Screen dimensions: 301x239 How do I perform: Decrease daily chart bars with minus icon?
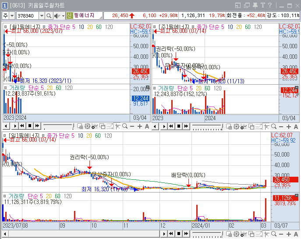point(281,234)
